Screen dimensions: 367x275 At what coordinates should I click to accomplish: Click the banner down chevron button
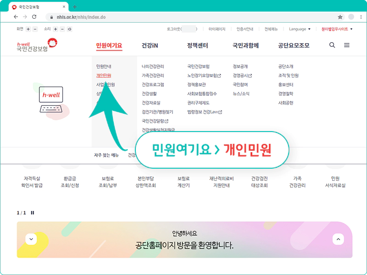(31, 239)
